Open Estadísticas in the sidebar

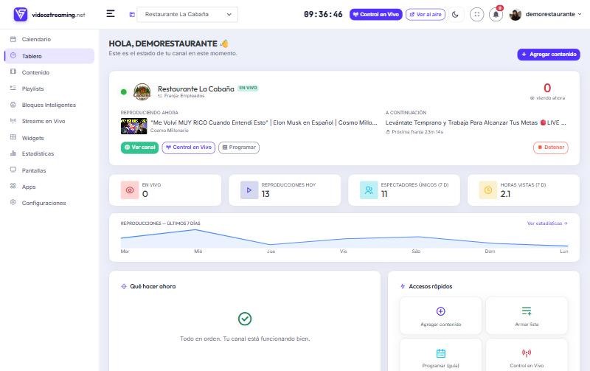coord(38,153)
